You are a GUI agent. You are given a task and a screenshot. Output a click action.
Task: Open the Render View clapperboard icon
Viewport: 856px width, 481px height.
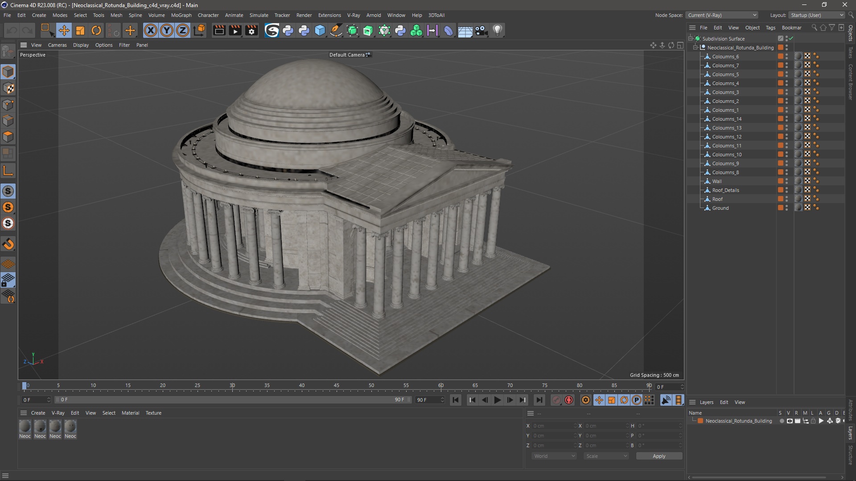pos(219,30)
